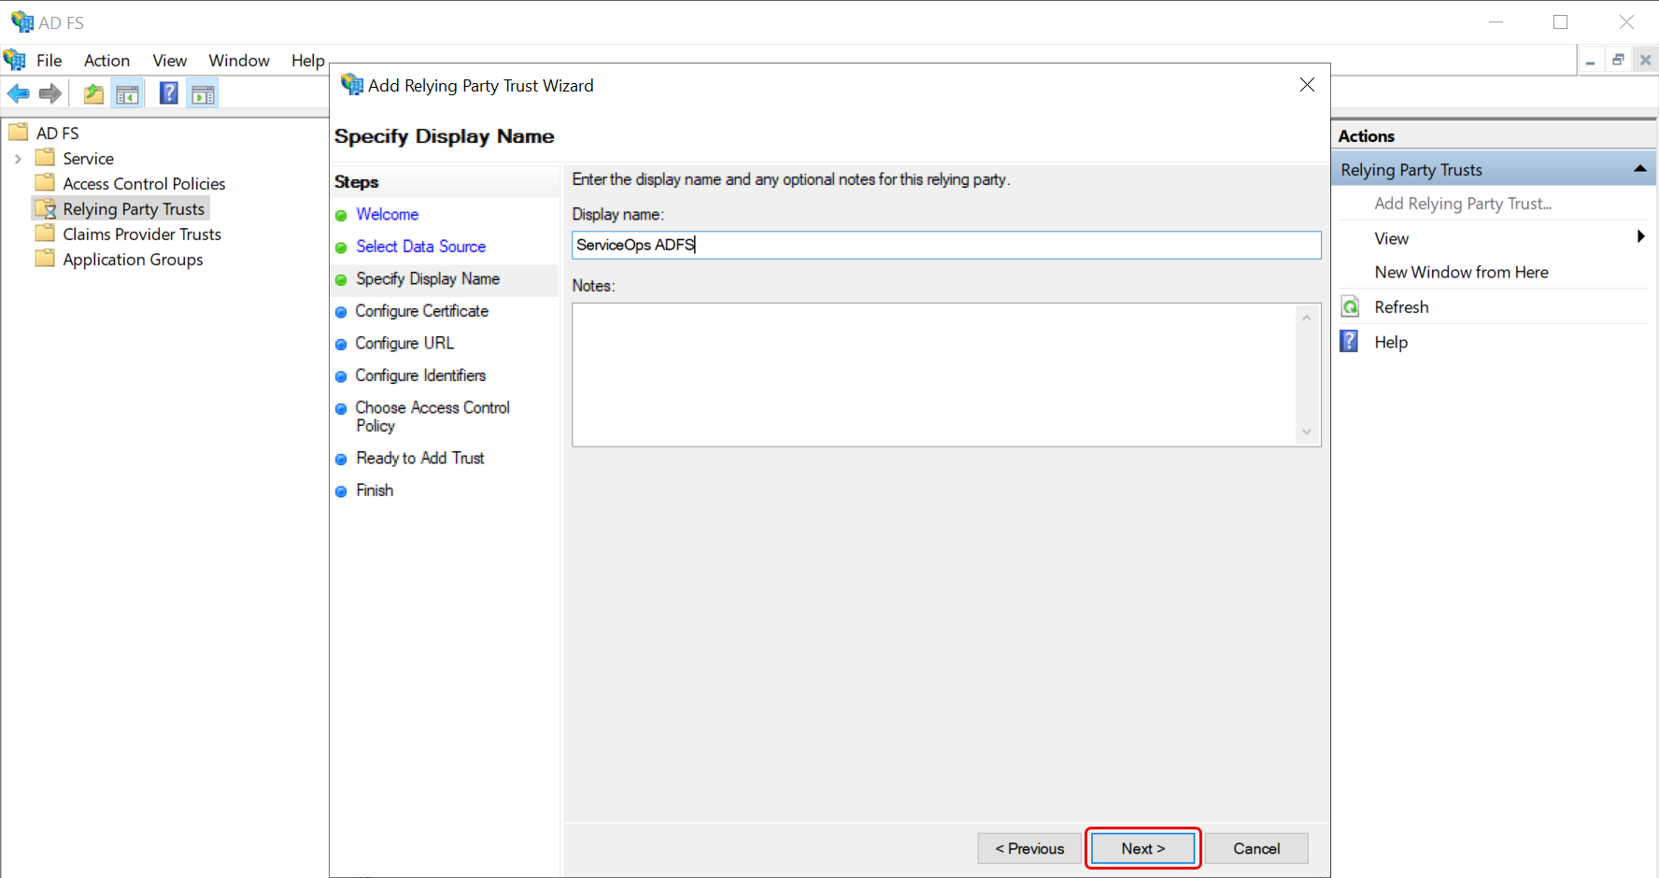Click the Select Data Source step link
Screen dimensions: 1659x878
[x=420, y=247]
